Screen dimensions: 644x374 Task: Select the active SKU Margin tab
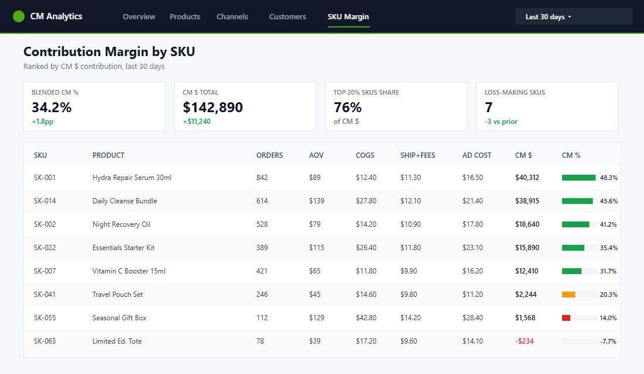pos(348,16)
